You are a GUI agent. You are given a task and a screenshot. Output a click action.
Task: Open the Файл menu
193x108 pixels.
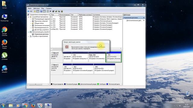[x=30, y=8]
